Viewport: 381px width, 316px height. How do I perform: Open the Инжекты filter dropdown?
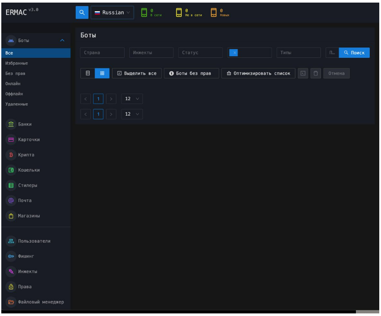click(151, 53)
